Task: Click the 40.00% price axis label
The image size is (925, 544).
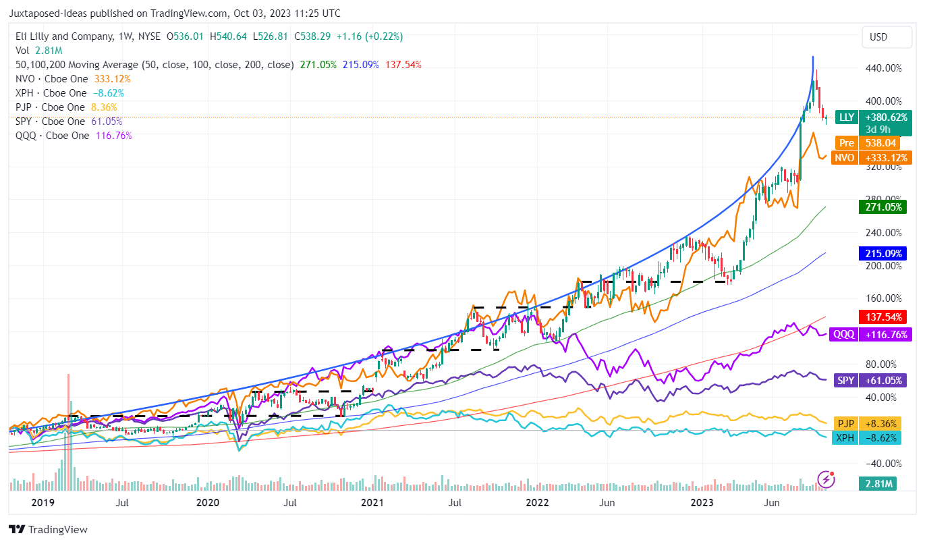Action: tap(882, 397)
